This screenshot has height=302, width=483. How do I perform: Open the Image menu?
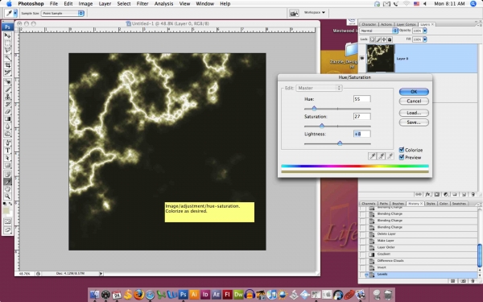(x=85, y=4)
